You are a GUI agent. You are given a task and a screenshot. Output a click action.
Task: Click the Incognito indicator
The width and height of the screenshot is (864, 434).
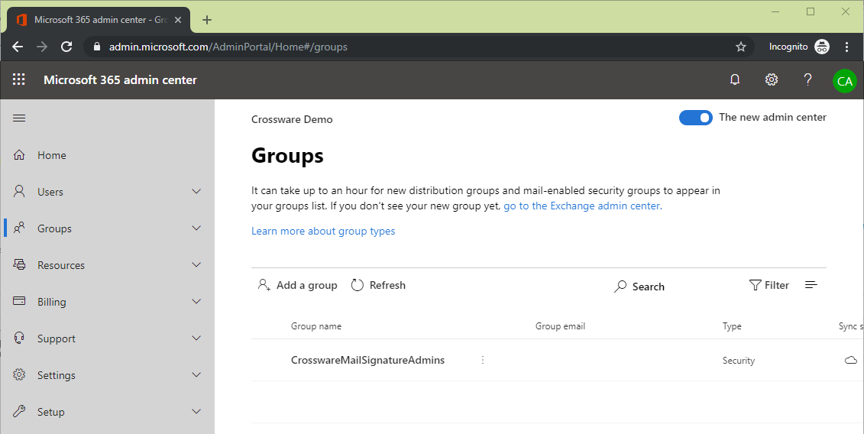point(799,47)
